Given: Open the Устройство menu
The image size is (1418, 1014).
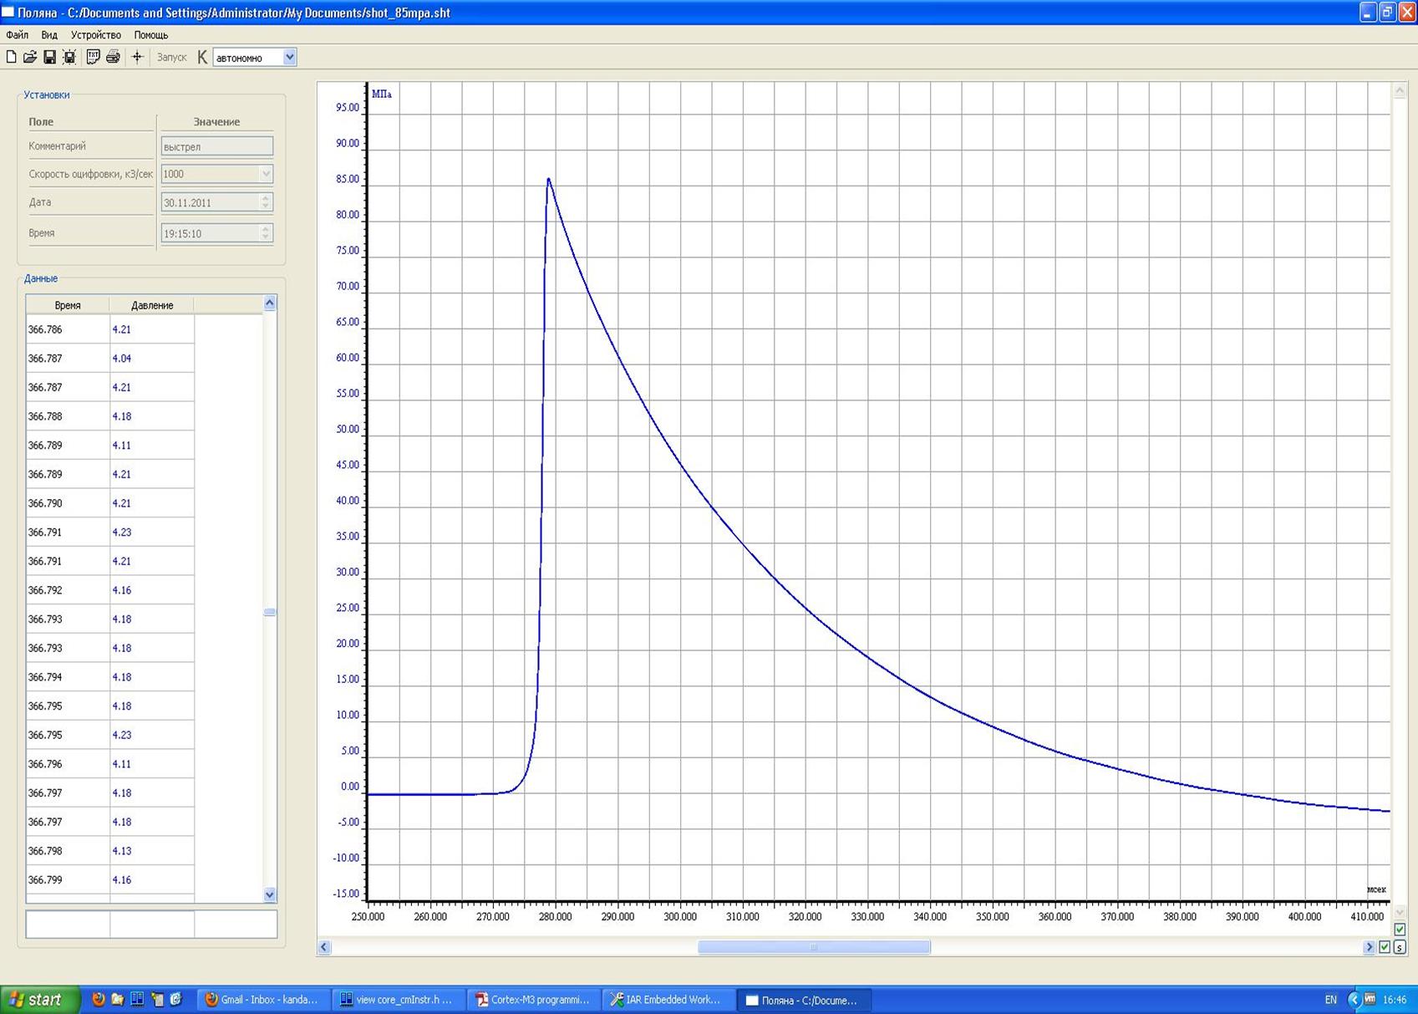Looking at the screenshot, I should pyautogui.click(x=95, y=35).
